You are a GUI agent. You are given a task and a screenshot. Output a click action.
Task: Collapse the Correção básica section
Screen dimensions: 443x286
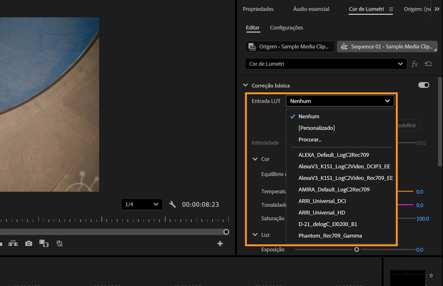click(246, 85)
